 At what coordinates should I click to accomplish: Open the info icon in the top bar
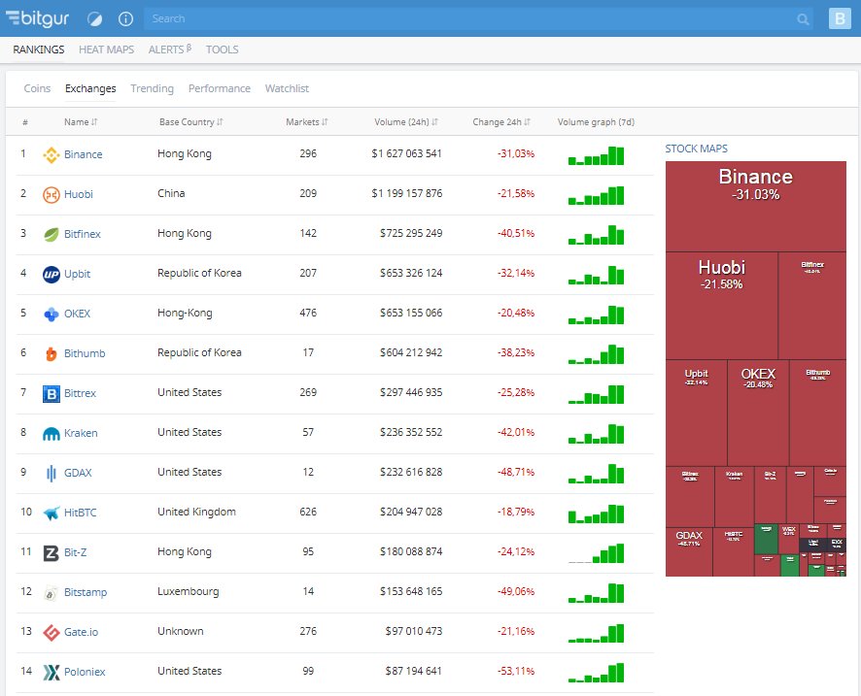[x=123, y=17]
